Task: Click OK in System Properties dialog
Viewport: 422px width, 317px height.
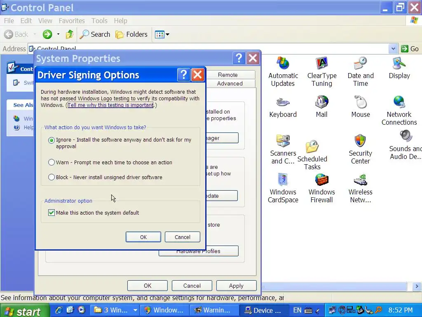Action: (148, 286)
